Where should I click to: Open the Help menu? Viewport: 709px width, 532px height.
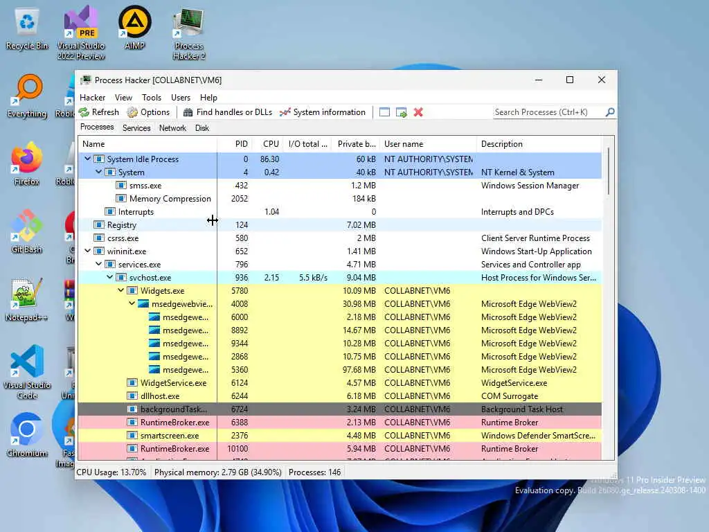208,97
